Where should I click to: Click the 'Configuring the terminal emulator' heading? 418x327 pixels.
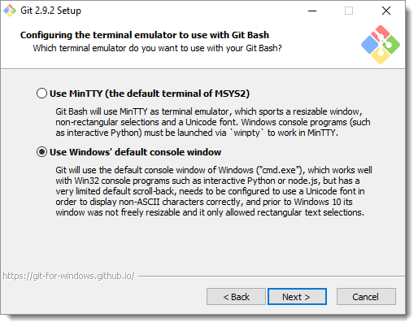point(145,35)
